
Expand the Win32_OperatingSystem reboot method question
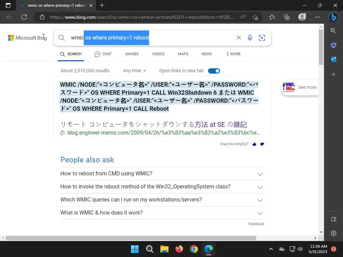point(162,187)
